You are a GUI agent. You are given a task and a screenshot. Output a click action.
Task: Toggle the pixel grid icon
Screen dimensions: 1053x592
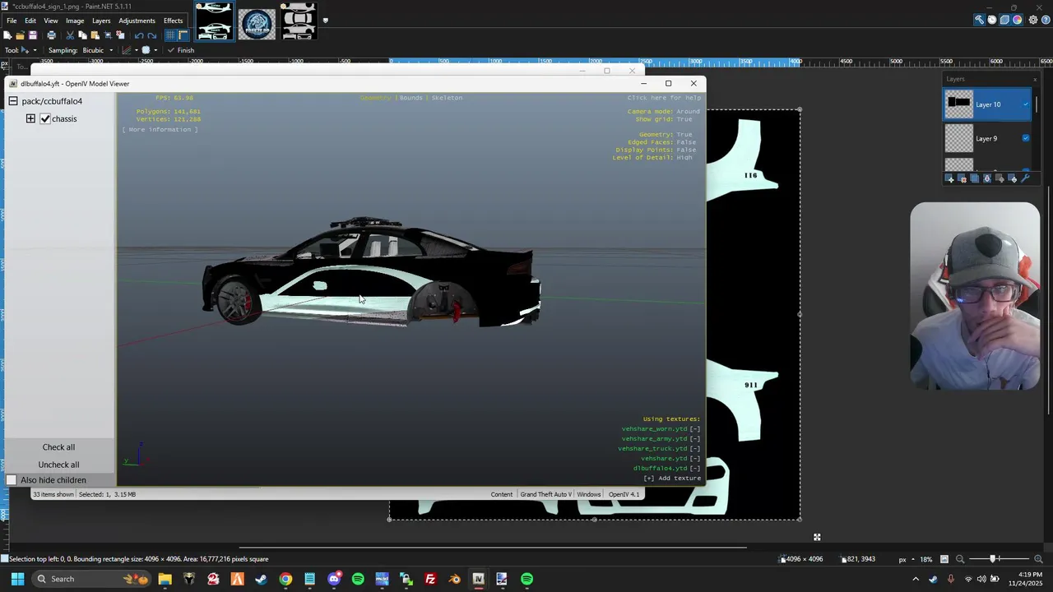coord(170,35)
